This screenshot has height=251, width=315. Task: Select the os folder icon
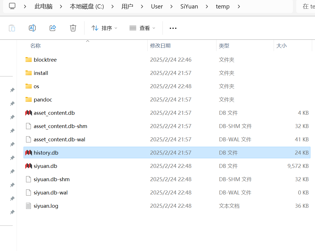(29, 86)
